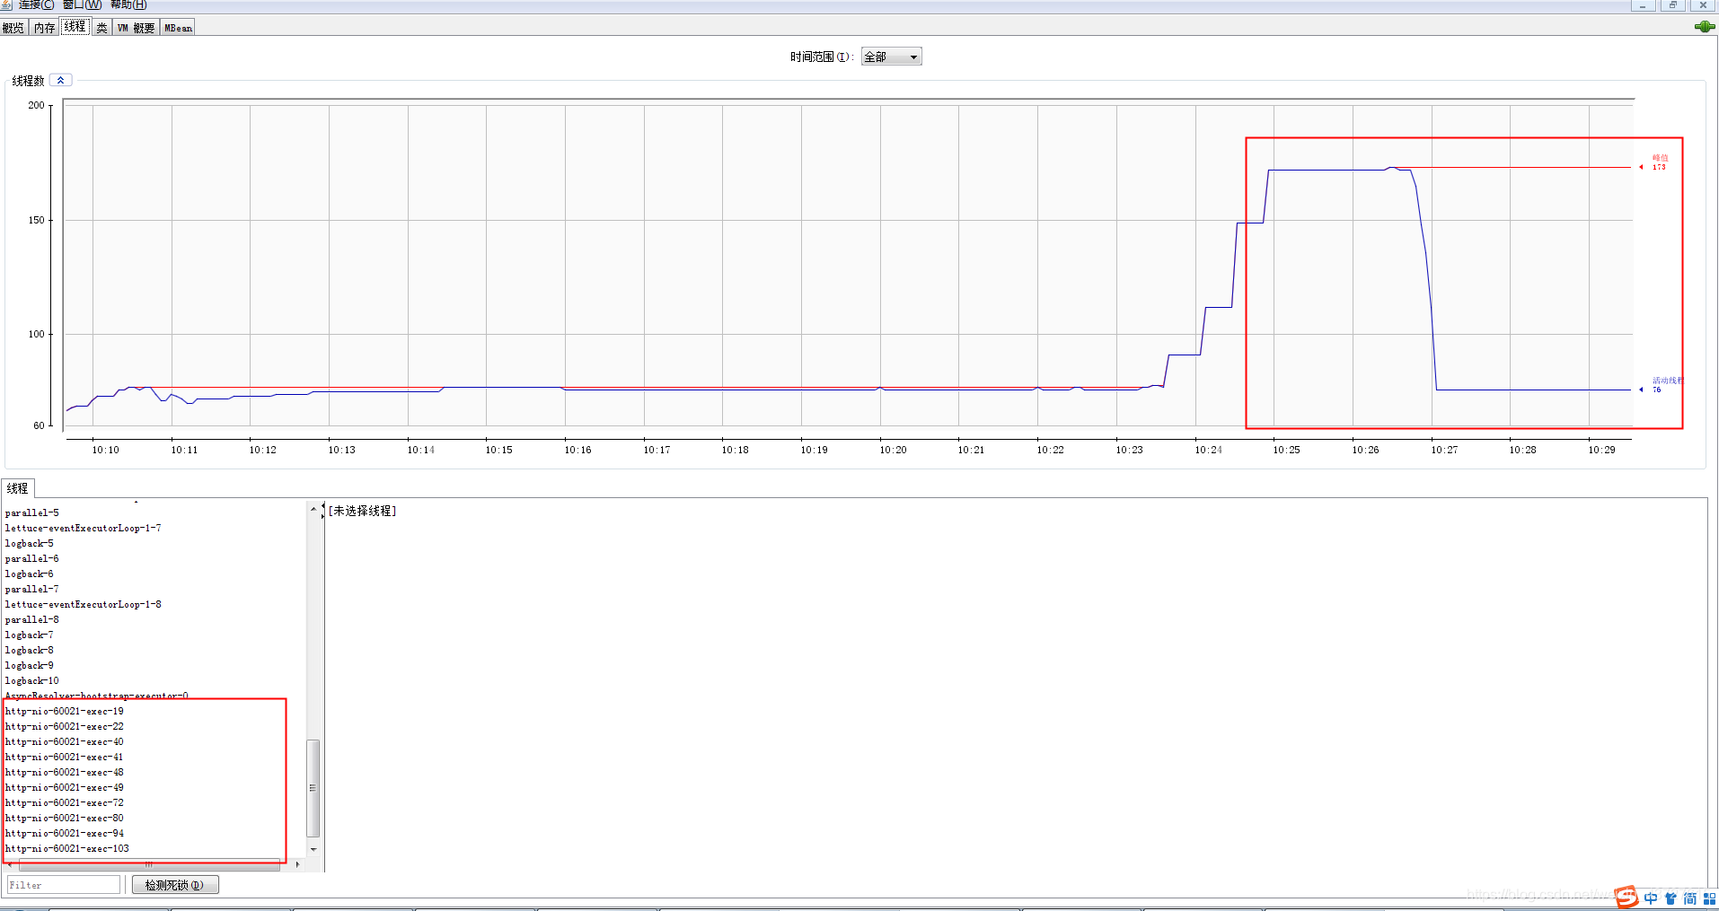Open the 窗口 menu
The image size is (1719, 911).
tap(82, 4)
